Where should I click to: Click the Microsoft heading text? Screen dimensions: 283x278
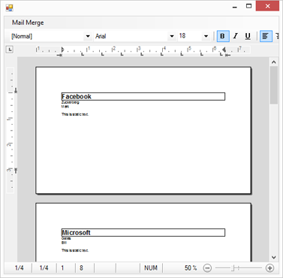pos(77,232)
